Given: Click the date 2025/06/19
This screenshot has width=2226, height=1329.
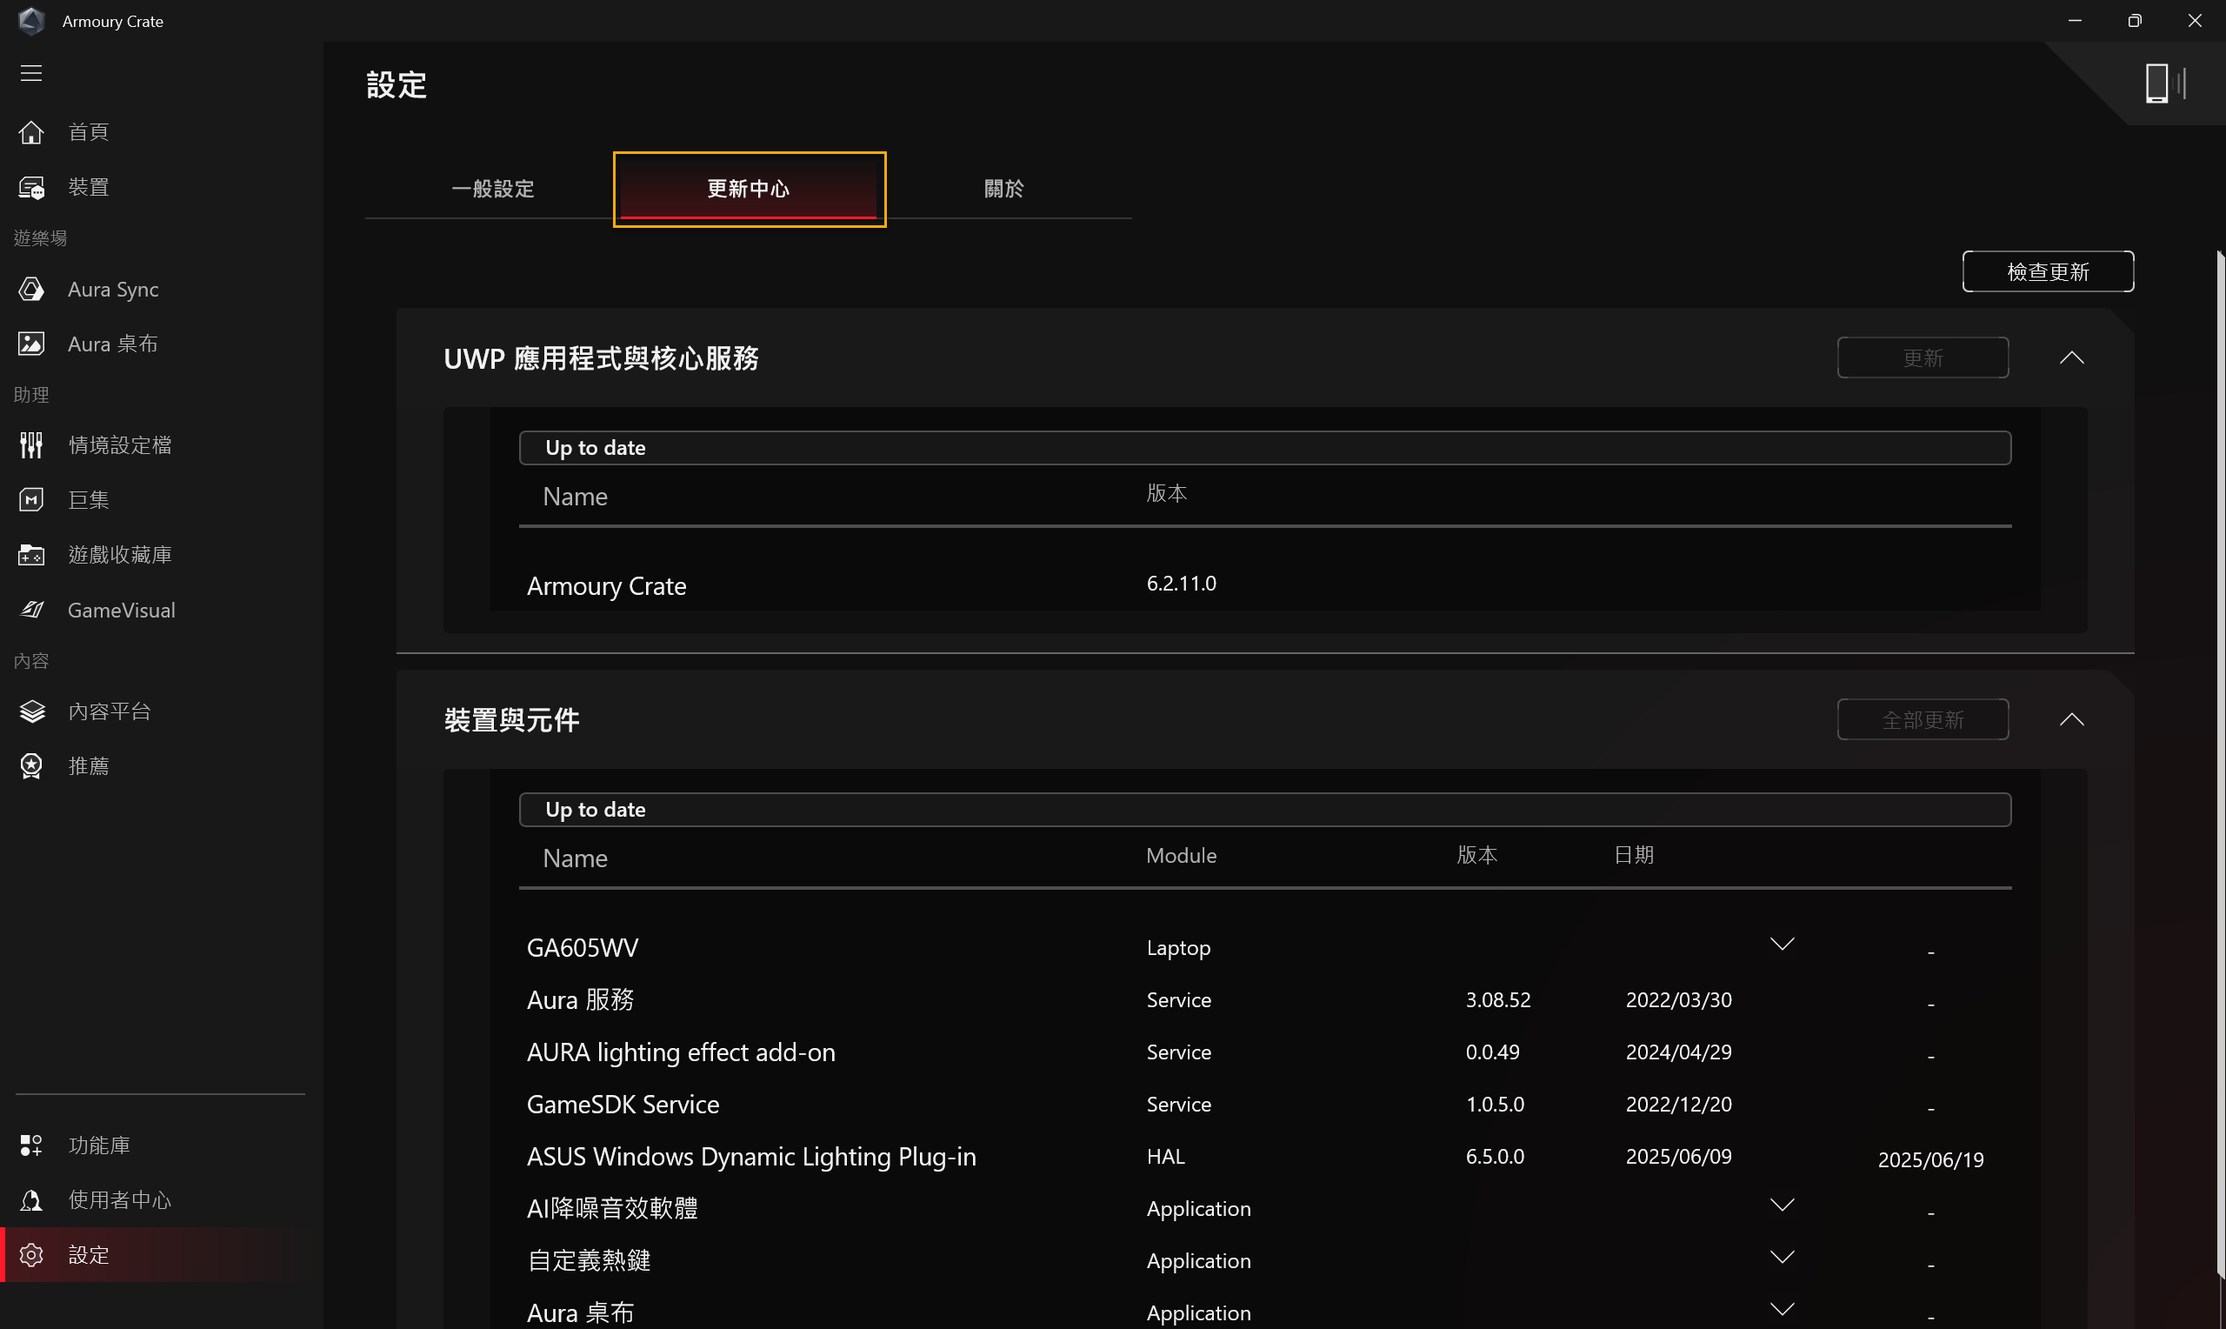Looking at the screenshot, I should tap(1929, 1159).
